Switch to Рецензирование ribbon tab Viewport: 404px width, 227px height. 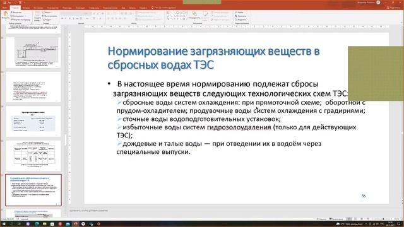point(110,8)
